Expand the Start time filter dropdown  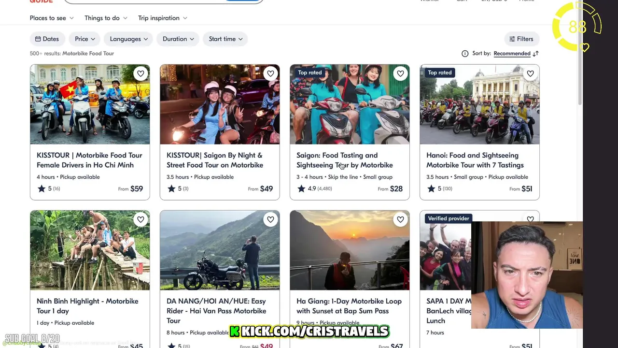(225, 39)
